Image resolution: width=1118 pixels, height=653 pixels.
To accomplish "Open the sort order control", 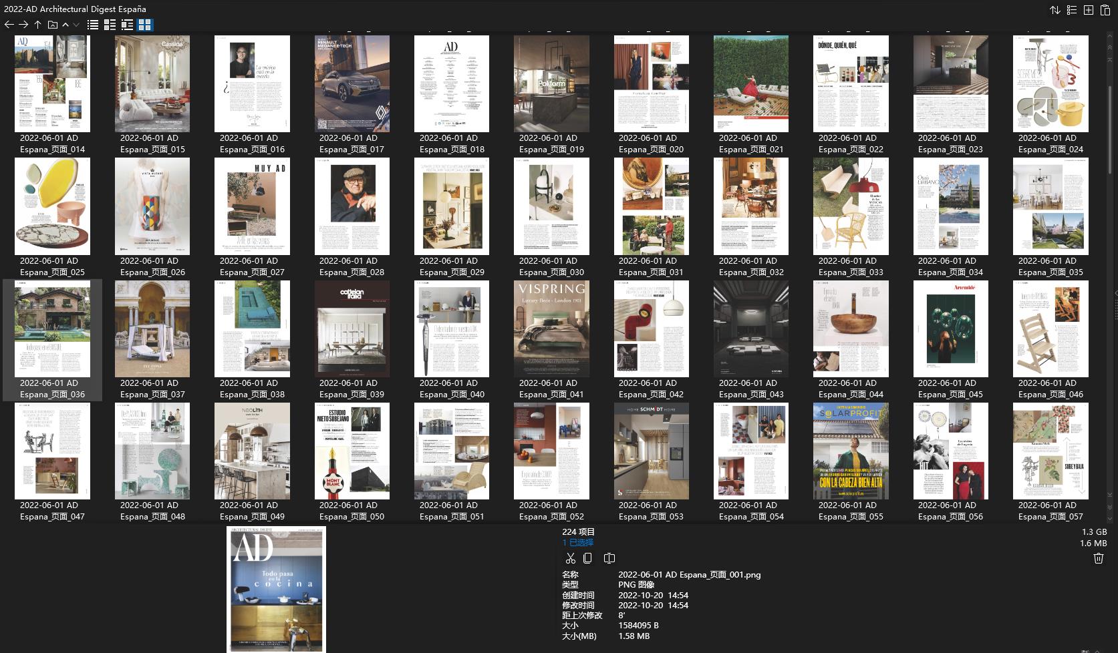I will click(1055, 10).
